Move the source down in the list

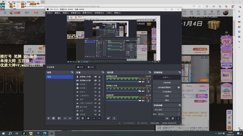click(99, 118)
